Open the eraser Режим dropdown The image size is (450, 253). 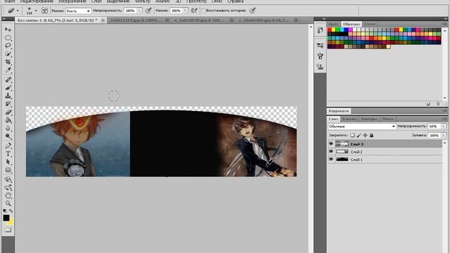coord(78,11)
